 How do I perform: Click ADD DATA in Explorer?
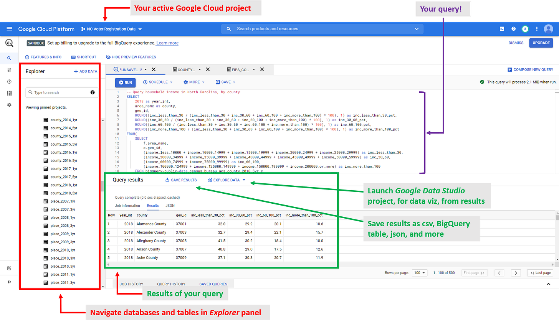coord(86,71)
